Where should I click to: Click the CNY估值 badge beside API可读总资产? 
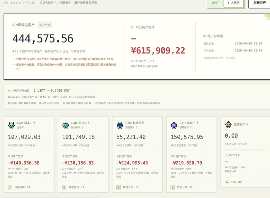45,25
